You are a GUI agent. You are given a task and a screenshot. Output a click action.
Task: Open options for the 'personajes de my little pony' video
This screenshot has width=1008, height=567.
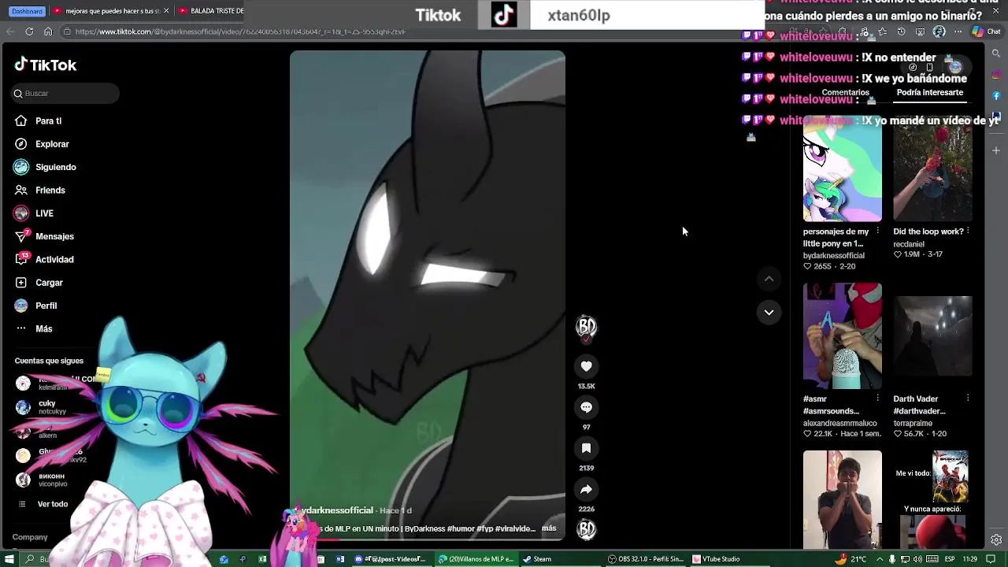[877, 232]
